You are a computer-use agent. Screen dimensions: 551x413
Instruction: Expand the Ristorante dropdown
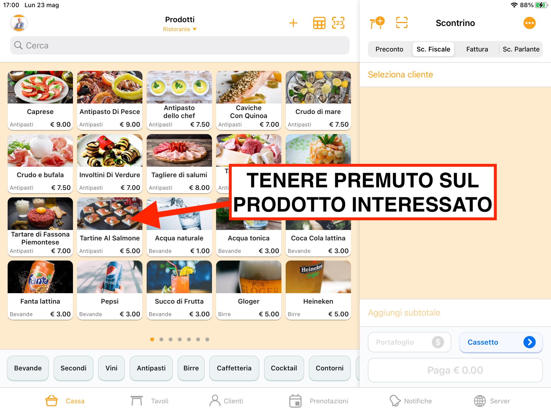[180, 29]
